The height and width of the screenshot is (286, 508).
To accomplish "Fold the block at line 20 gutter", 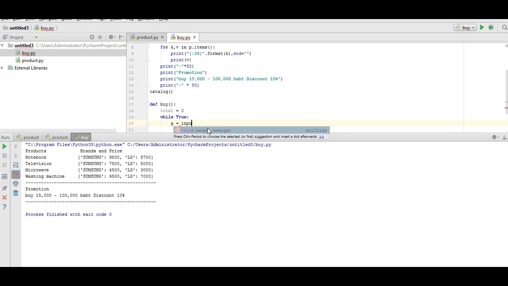I will pos(147,124).
